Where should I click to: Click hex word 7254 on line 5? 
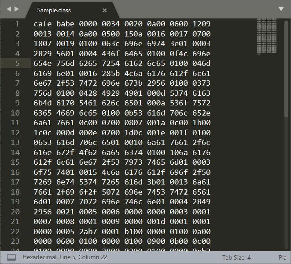coord(111,63)
